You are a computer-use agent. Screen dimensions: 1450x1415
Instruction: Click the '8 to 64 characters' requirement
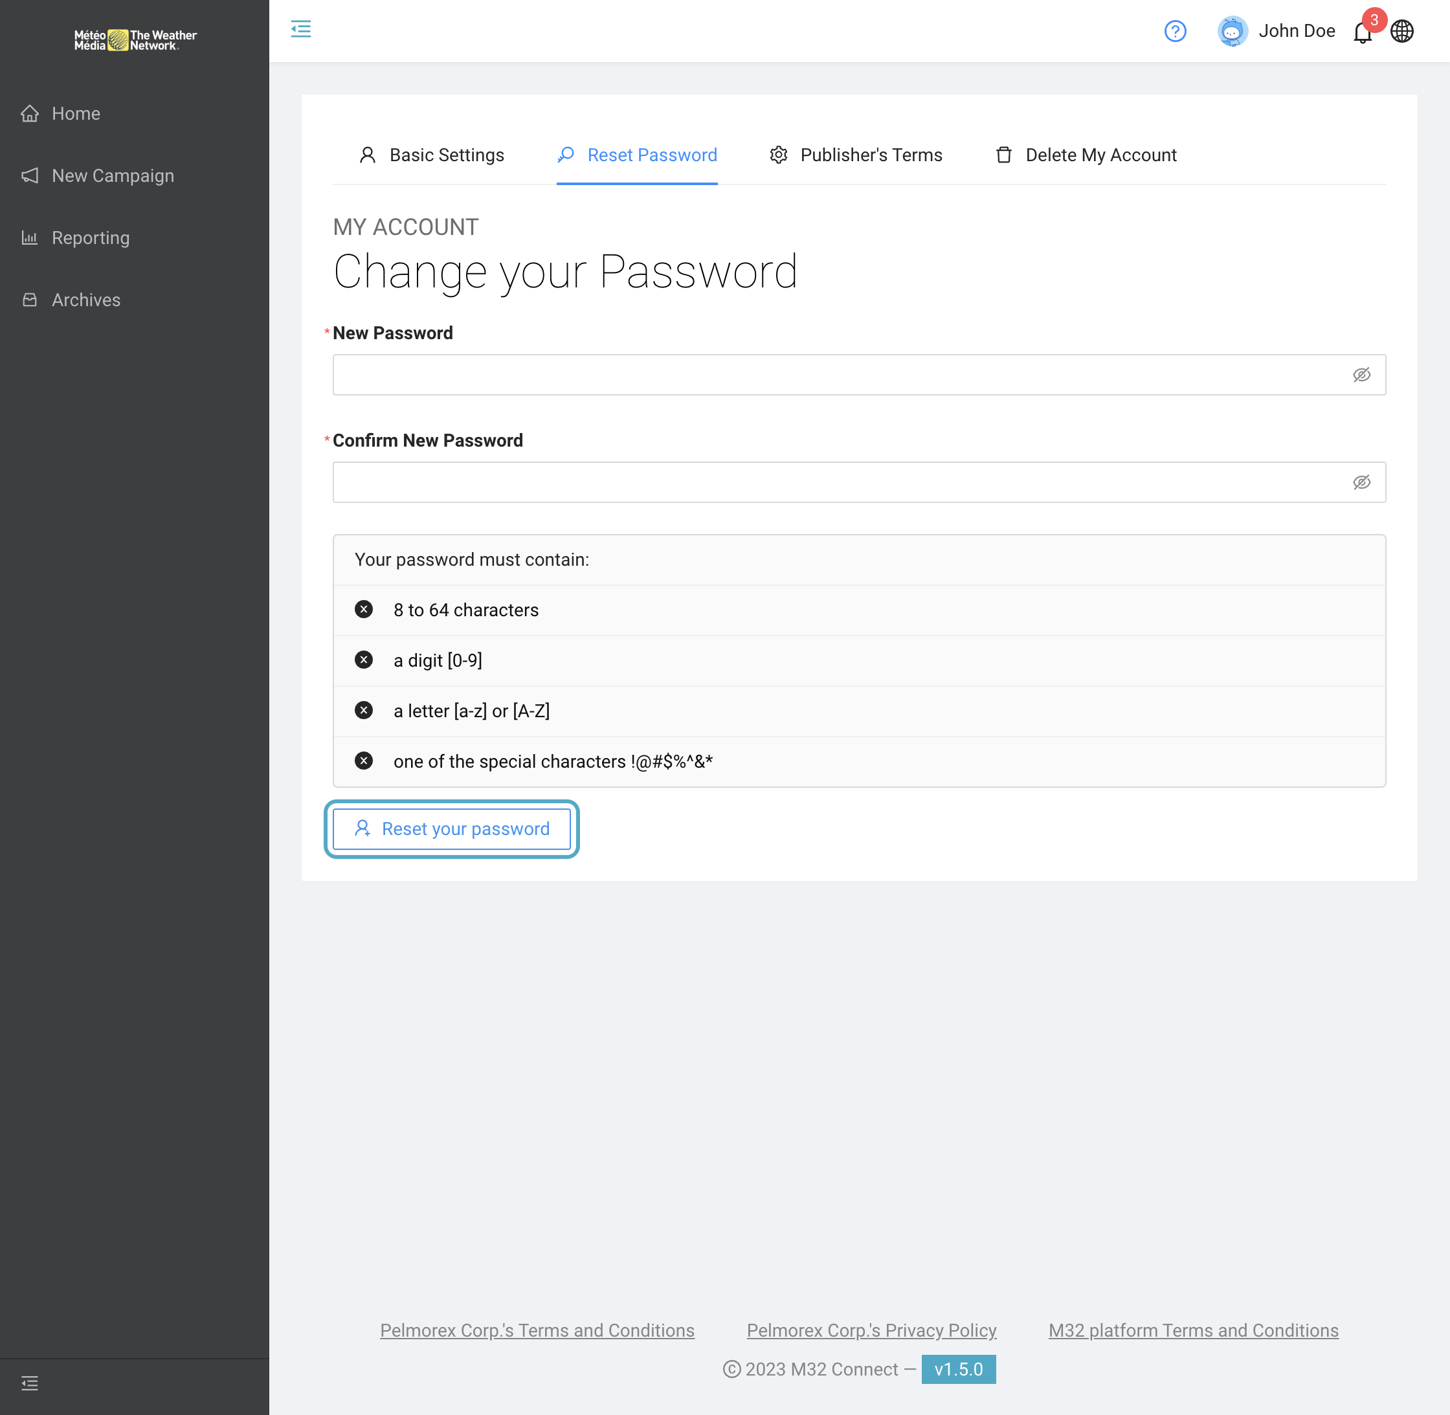pyautogui.click(x=859, y=610)
